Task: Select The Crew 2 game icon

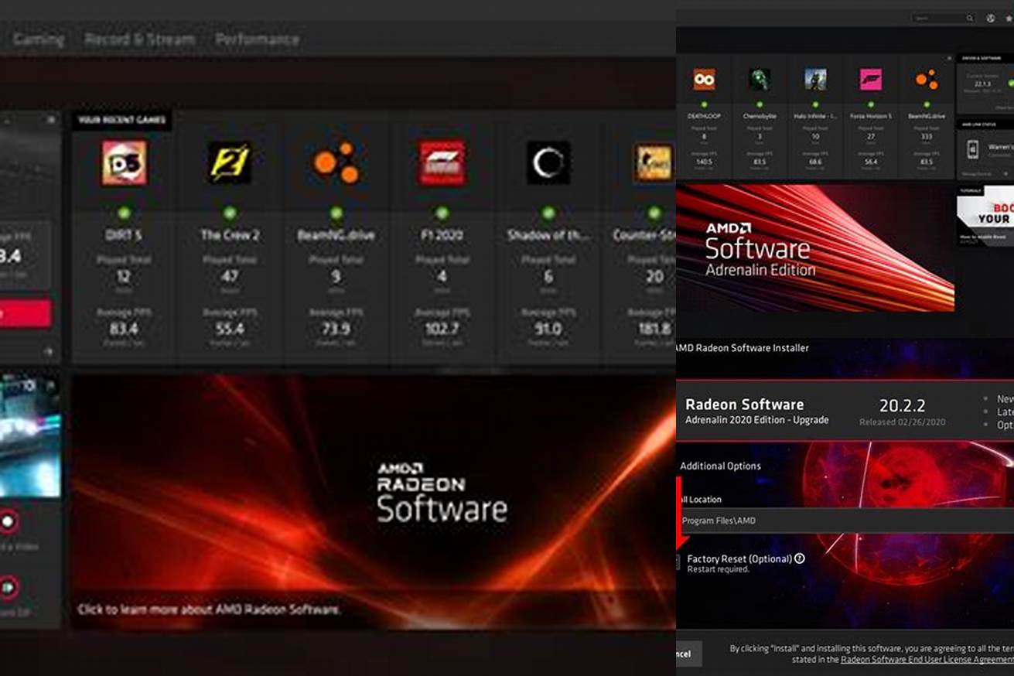Action: 230,162
